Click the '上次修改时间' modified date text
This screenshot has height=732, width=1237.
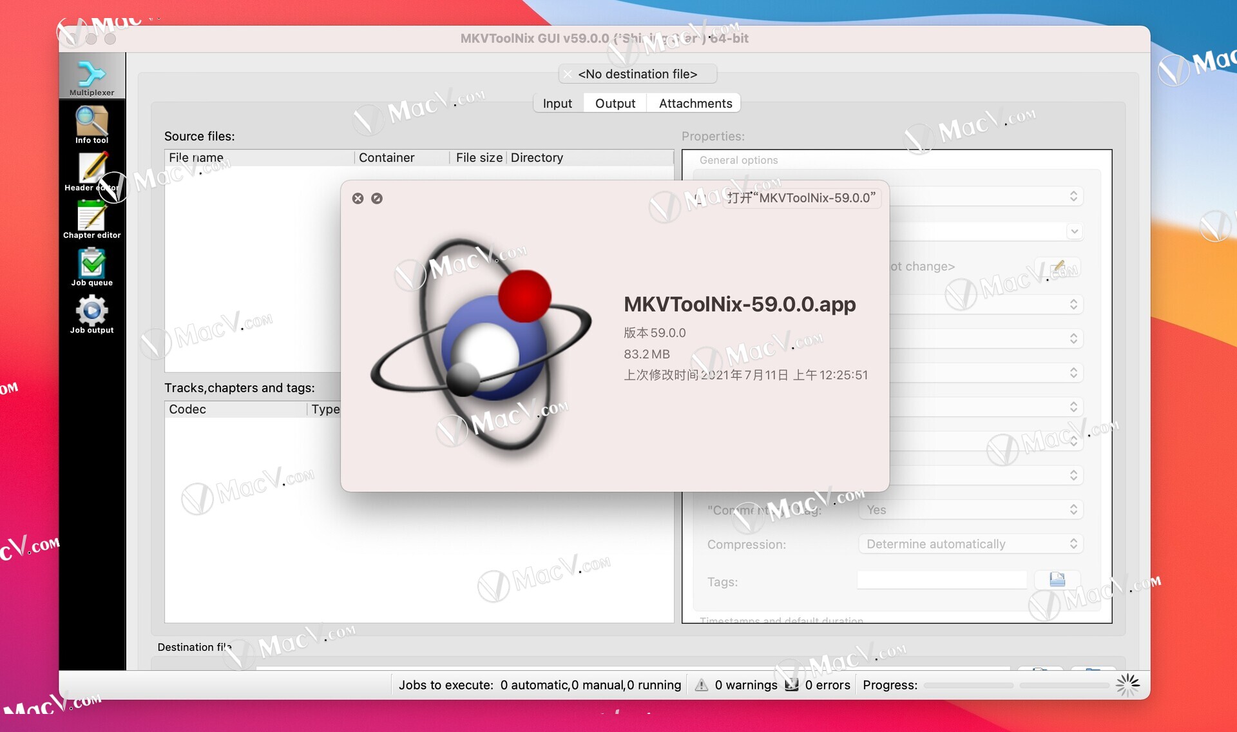pyautogui.click(x=746, y=375)
